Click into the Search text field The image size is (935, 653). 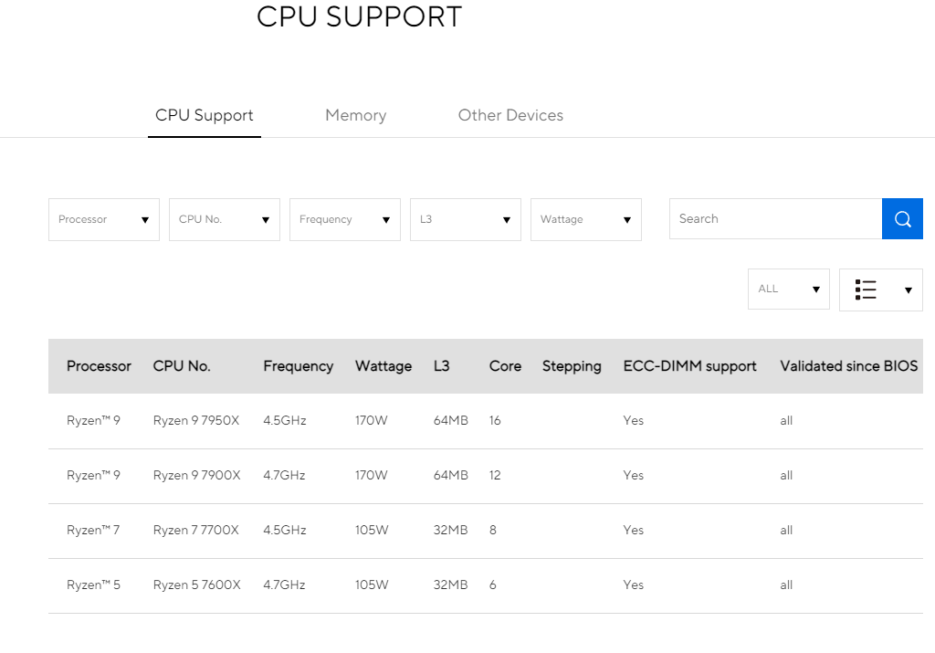point(775,219)
